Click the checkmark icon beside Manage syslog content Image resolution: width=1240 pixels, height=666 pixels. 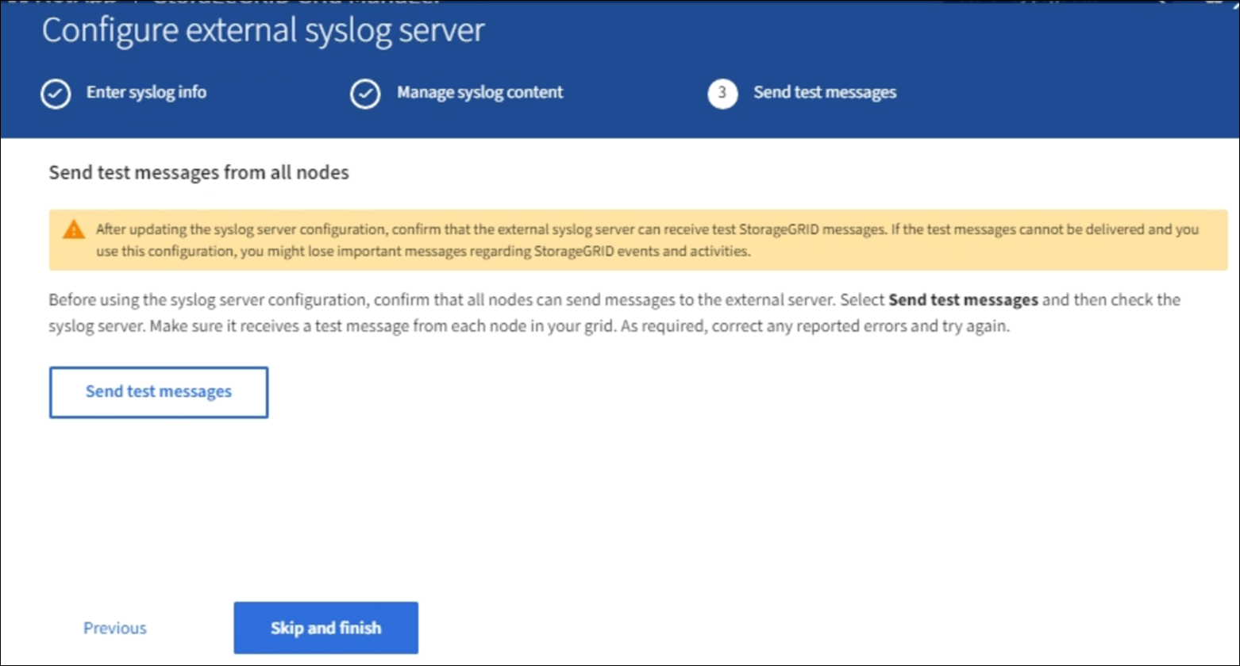point(365,93)
